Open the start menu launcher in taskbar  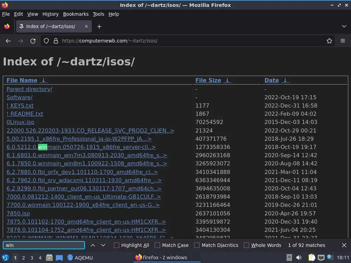5,258
